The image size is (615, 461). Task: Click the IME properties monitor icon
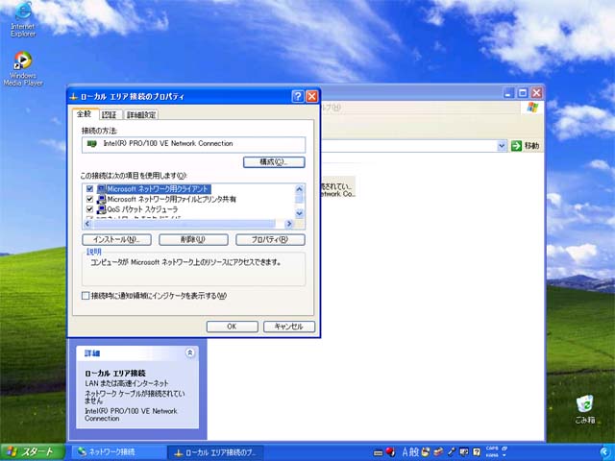(x=464, y=452)
